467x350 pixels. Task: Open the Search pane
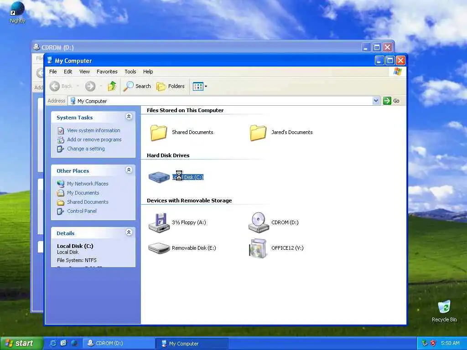[x=137, y=86]
